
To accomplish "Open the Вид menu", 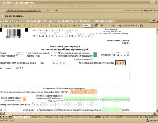I will pyautogui.click(x=73, y=6).
